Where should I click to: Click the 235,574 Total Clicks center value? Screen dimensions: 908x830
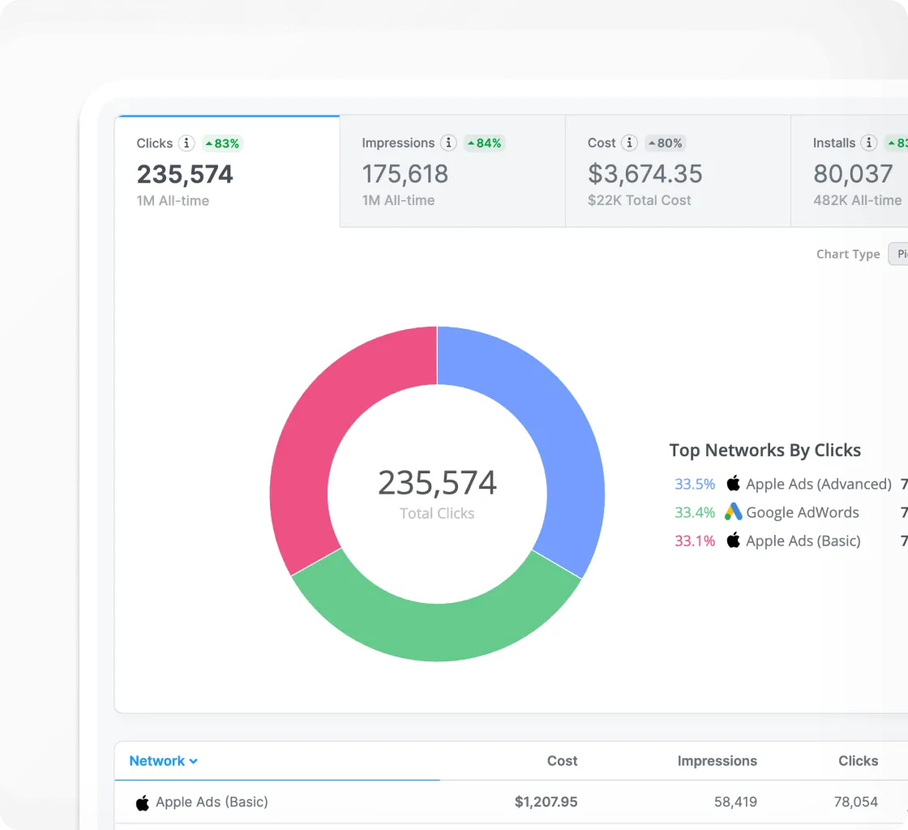click(x=437, y=483)
